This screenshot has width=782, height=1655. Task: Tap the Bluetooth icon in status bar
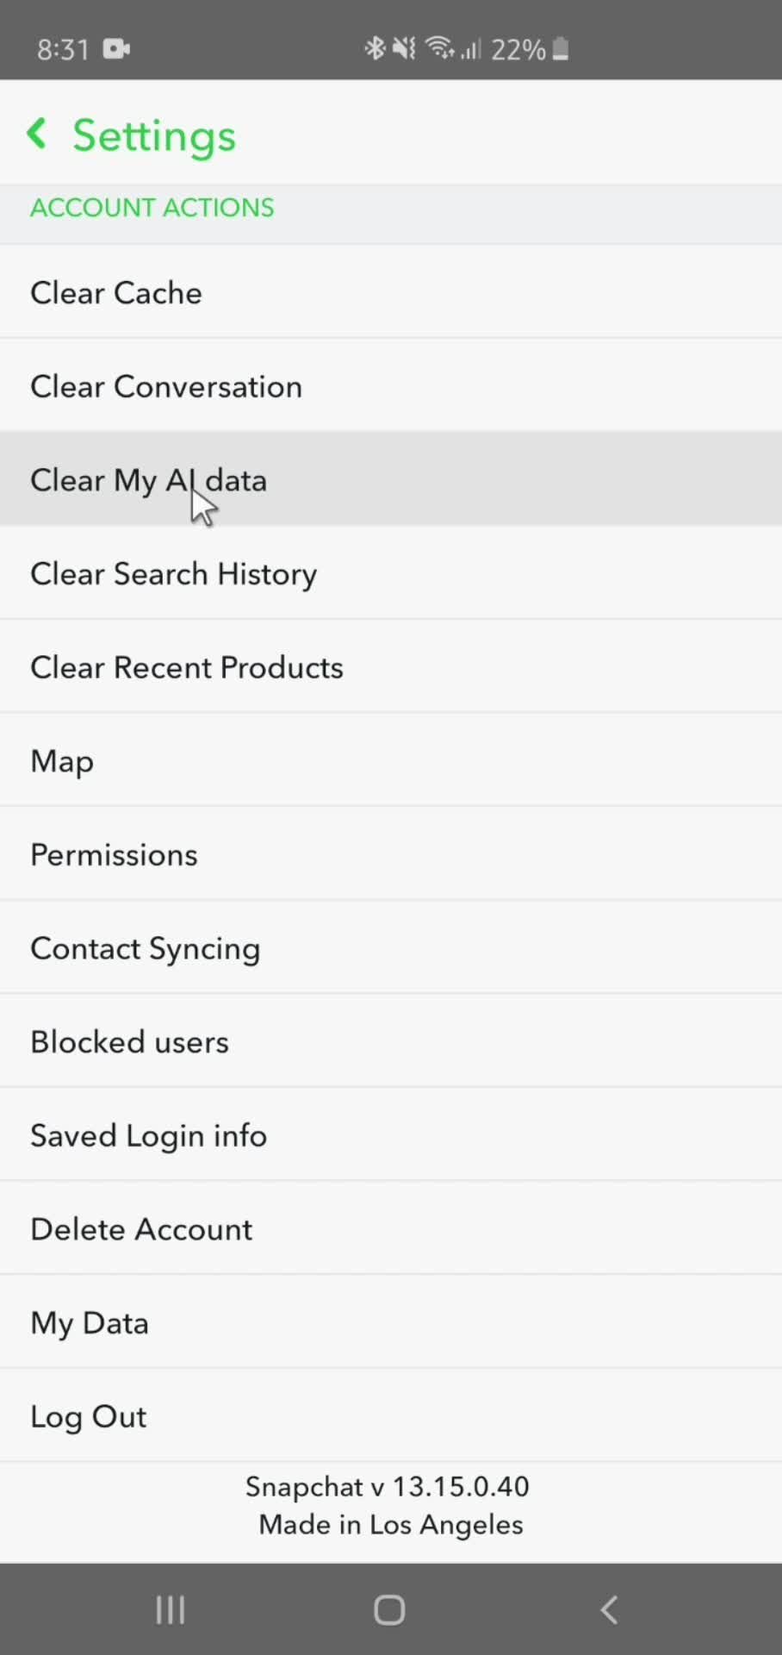coord(375,48)
